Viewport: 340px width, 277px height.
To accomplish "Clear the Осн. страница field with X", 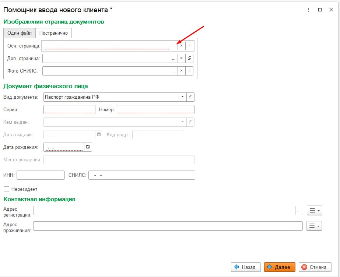I will (x=181, y=46).
